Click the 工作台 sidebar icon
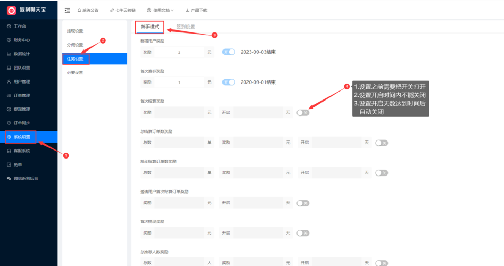Image resolution: width=504 pixels, height=266 pixels. (9, 27)
